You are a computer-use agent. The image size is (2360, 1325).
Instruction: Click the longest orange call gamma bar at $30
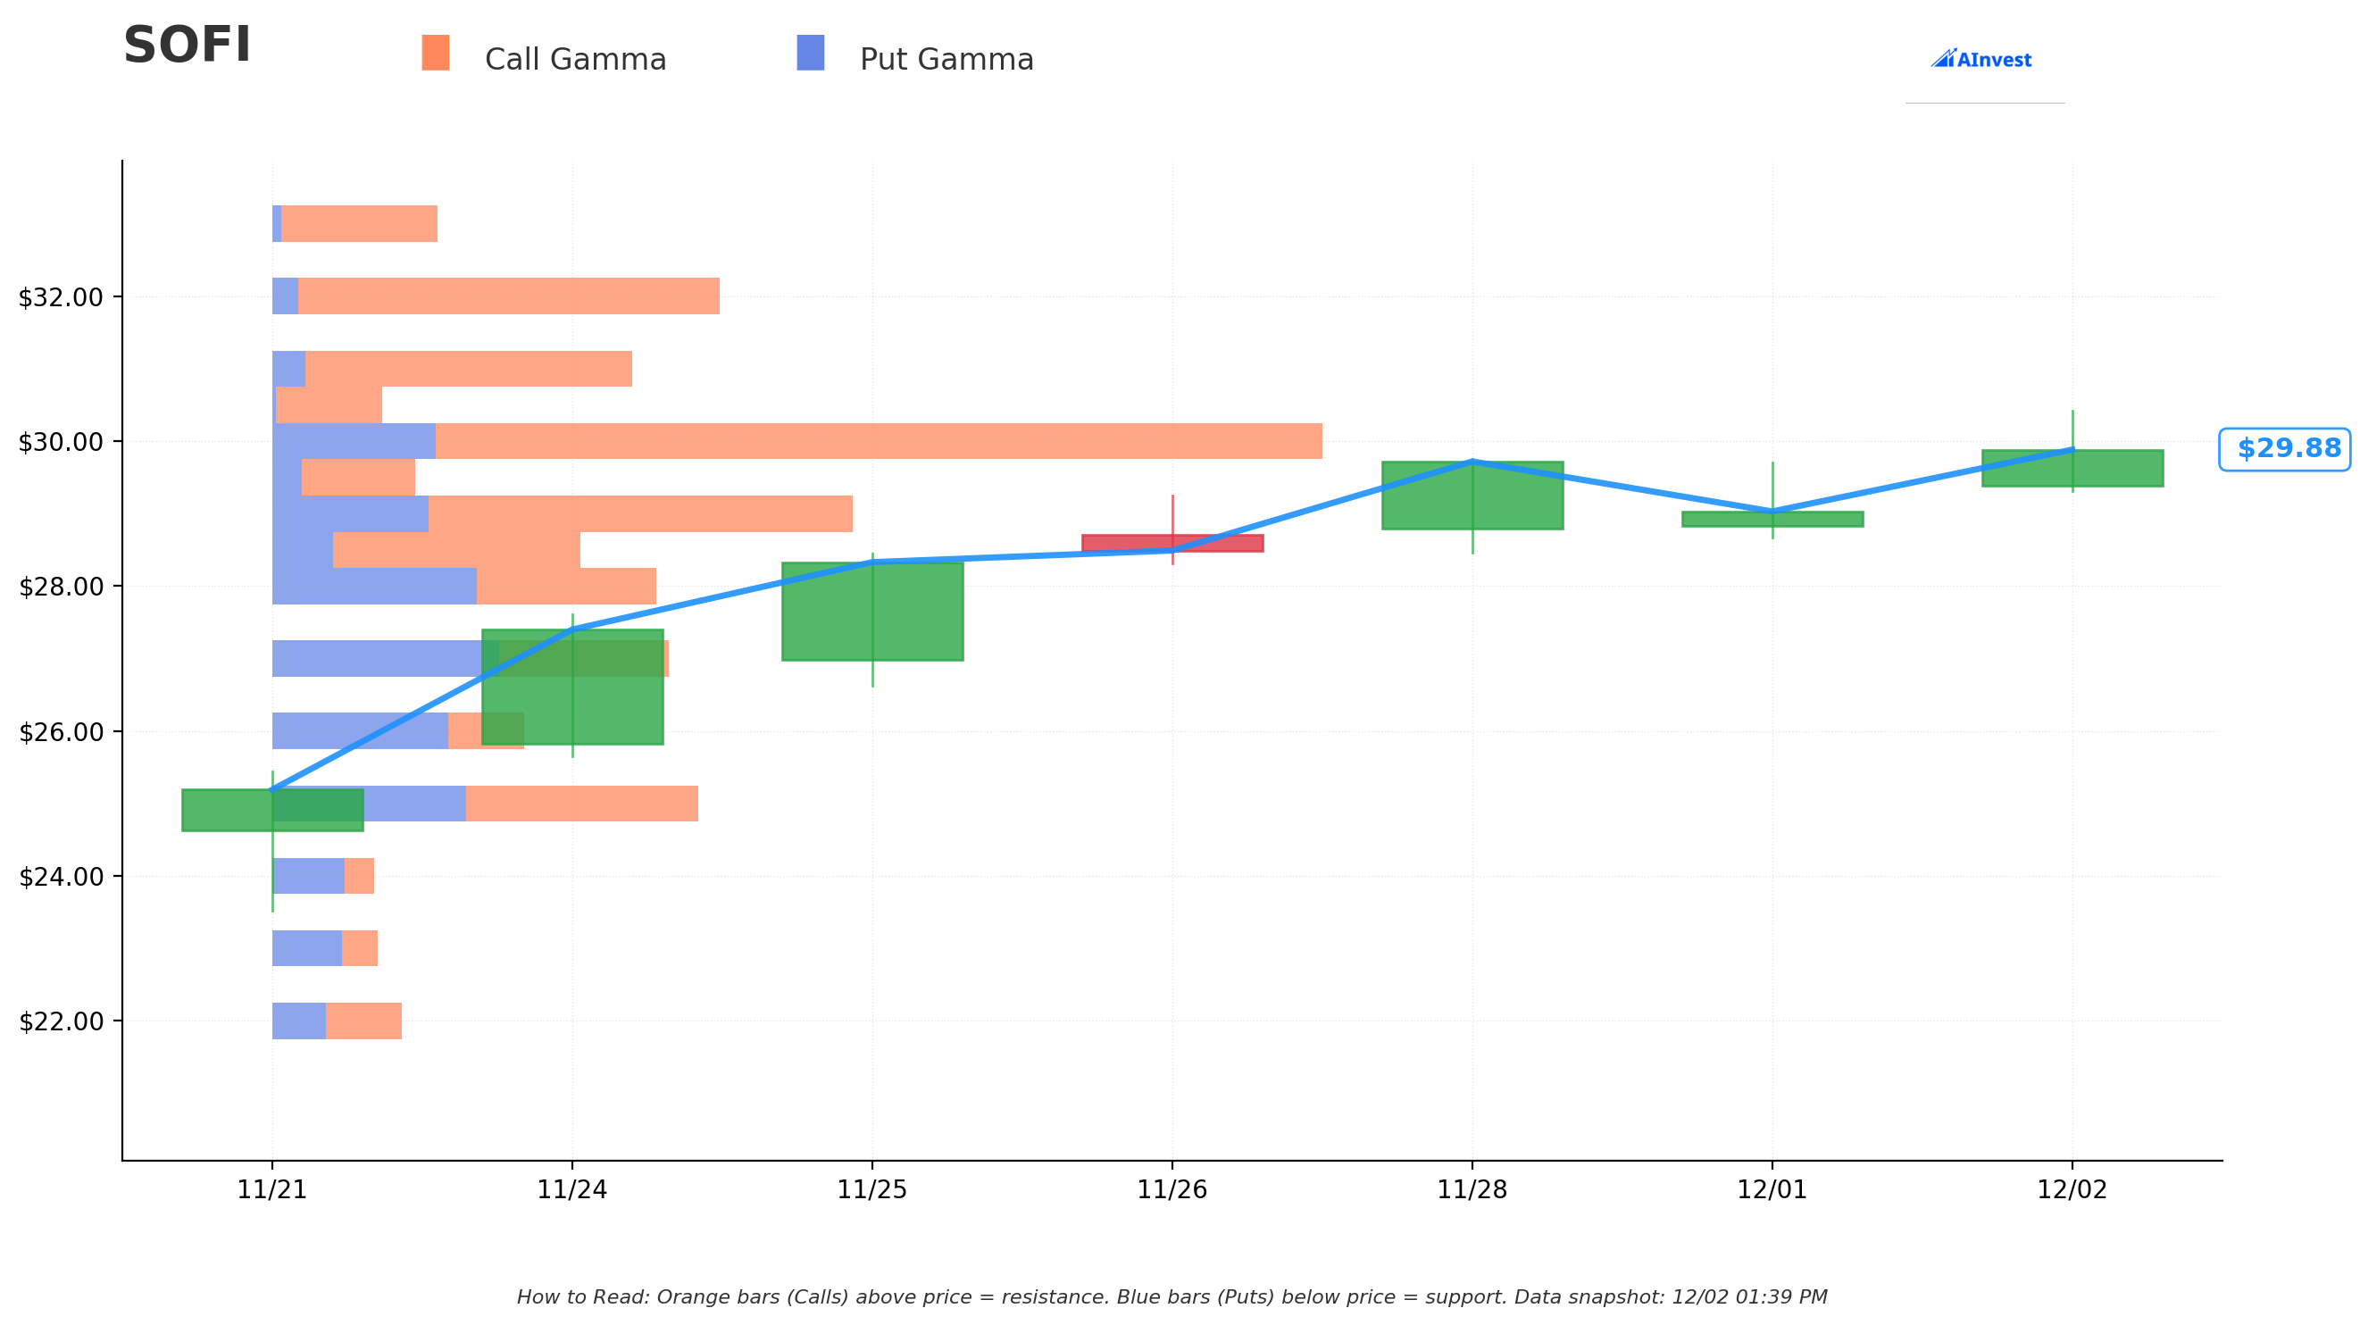tap(879, 442)
